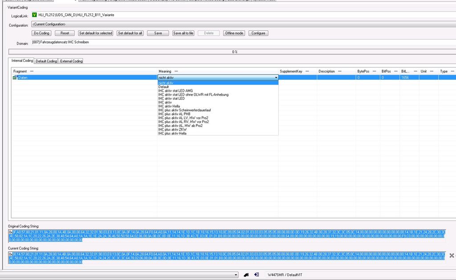The width and height of the screenshot is (456, 280).
Task: Collapse the Meaning dropdown arrow
Action: pos(276,77)
